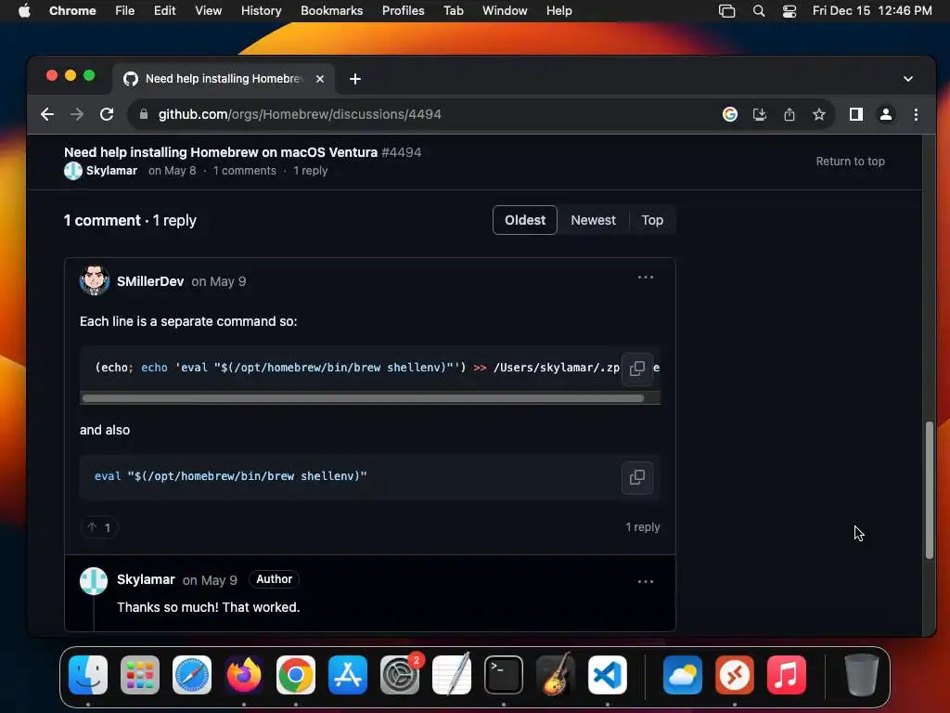Open GarageBand from the dock
Viewport: 950px width, 713px height.
(555, 675)
